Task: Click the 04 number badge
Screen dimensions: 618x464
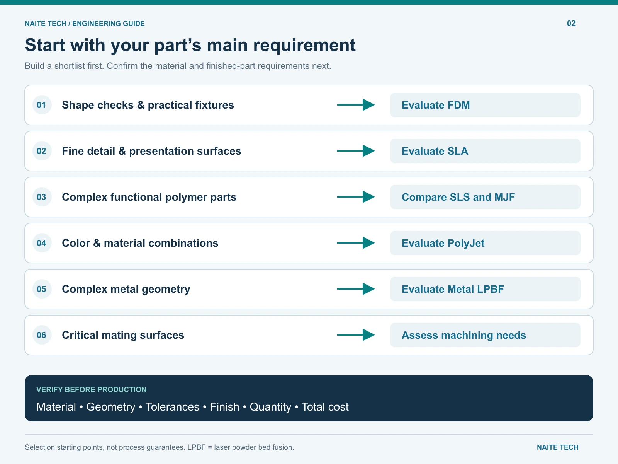Action: [x=42, y=243]
